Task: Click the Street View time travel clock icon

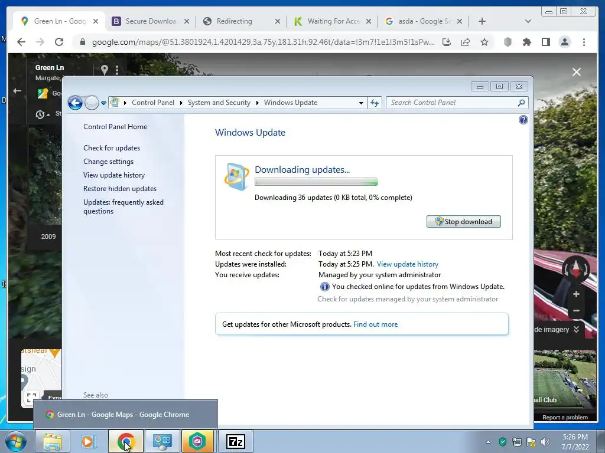Action: pyautogui.click(x=40, y=114)
